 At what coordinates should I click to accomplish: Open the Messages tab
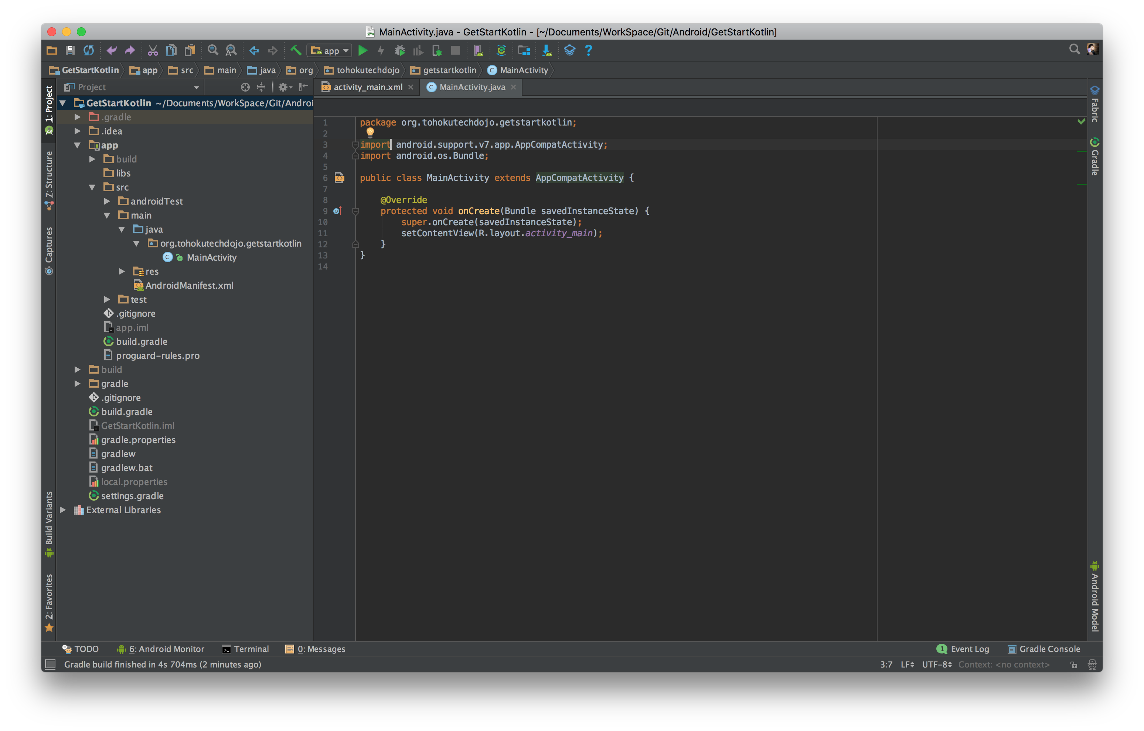(x=315, y=649)
